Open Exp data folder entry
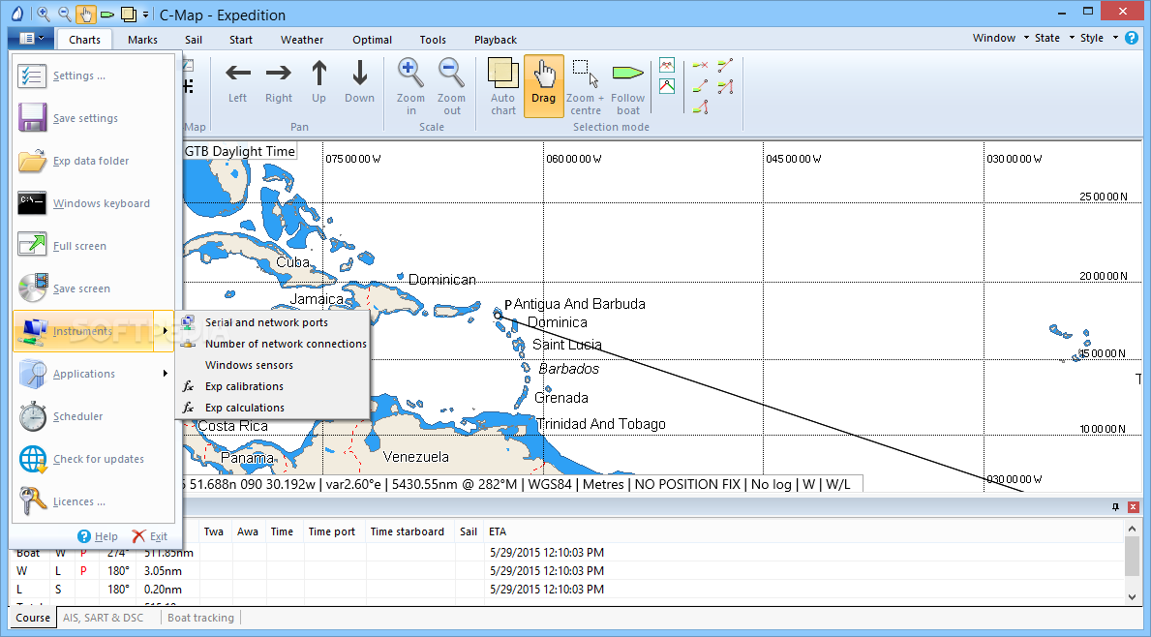Viewport: 1151px width, 637px height. click(x=94, y=161)
